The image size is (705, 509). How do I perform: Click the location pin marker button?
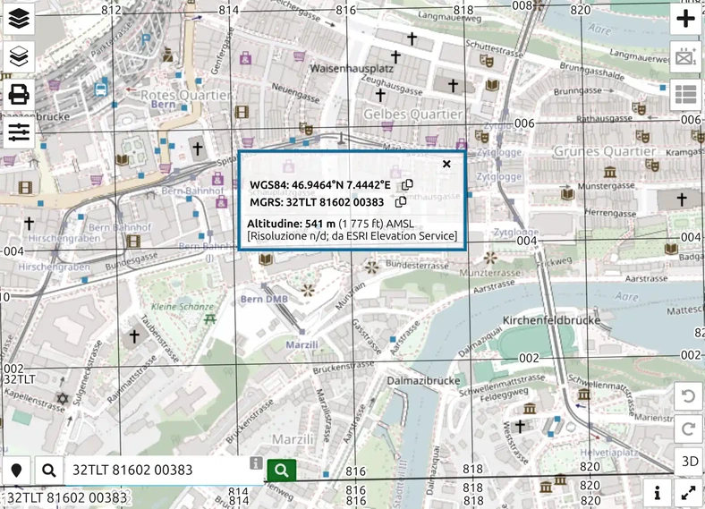16,470
